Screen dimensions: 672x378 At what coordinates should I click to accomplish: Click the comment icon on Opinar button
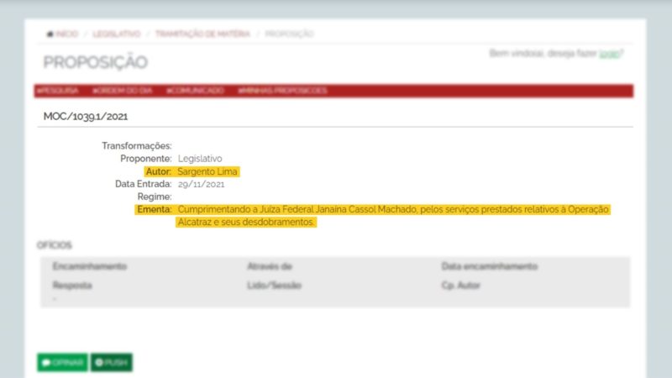click(x=46, y=363)
